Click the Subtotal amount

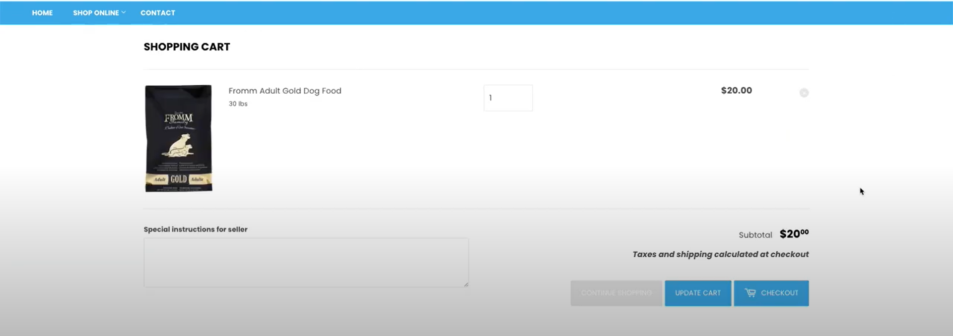794,234
